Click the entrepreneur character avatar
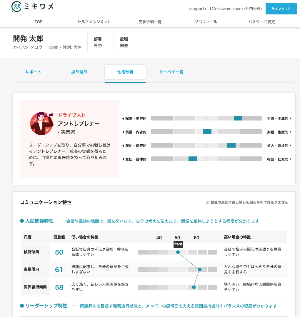 point(42,123)
